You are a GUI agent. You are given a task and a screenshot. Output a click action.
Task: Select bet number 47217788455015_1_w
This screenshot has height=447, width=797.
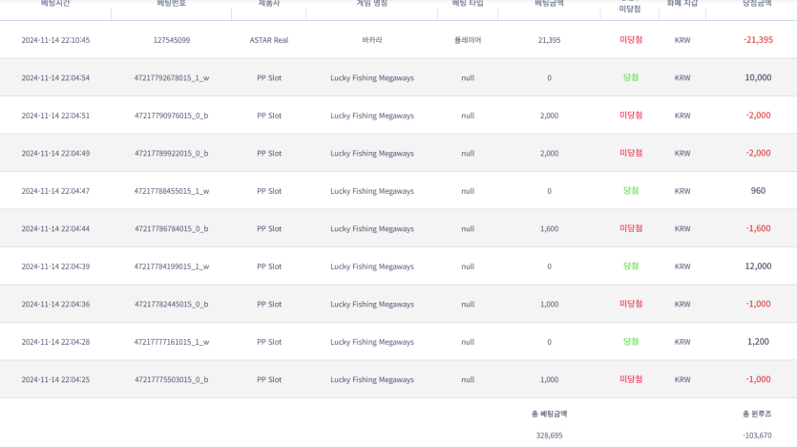172,191
